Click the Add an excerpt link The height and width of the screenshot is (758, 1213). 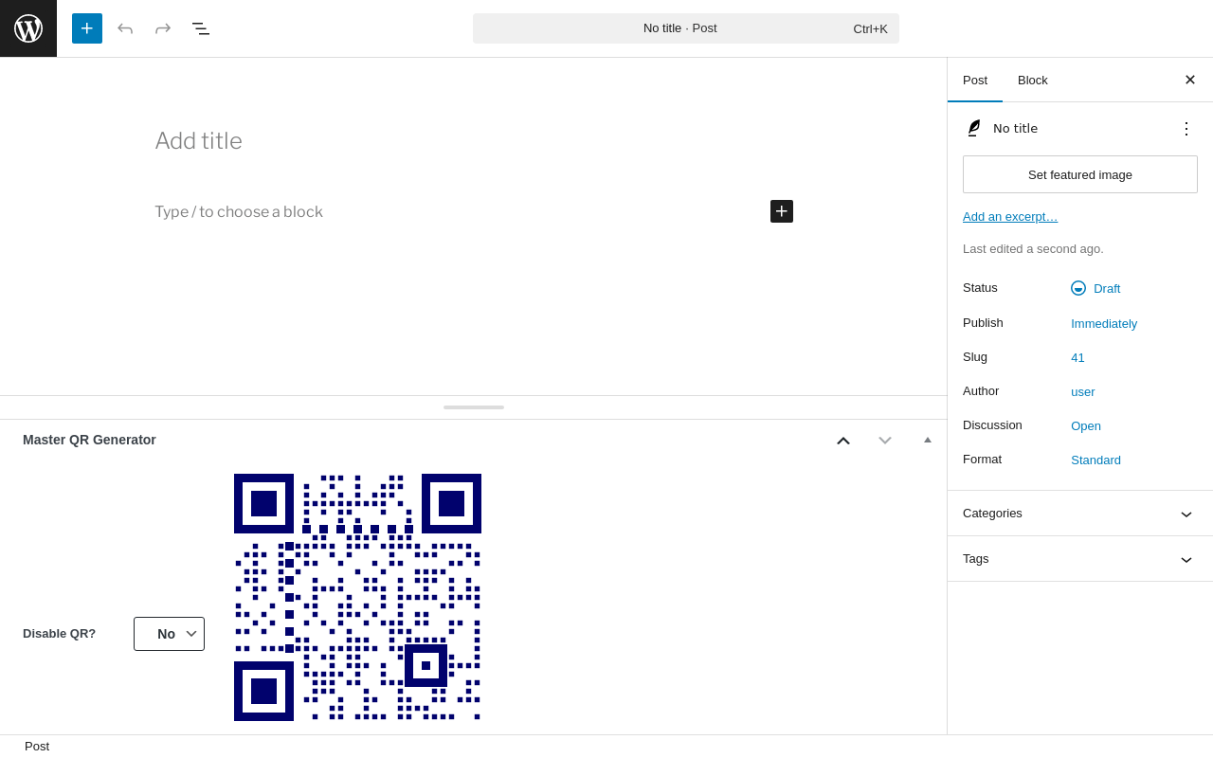pyautogui.click(x=1010, y=216)
